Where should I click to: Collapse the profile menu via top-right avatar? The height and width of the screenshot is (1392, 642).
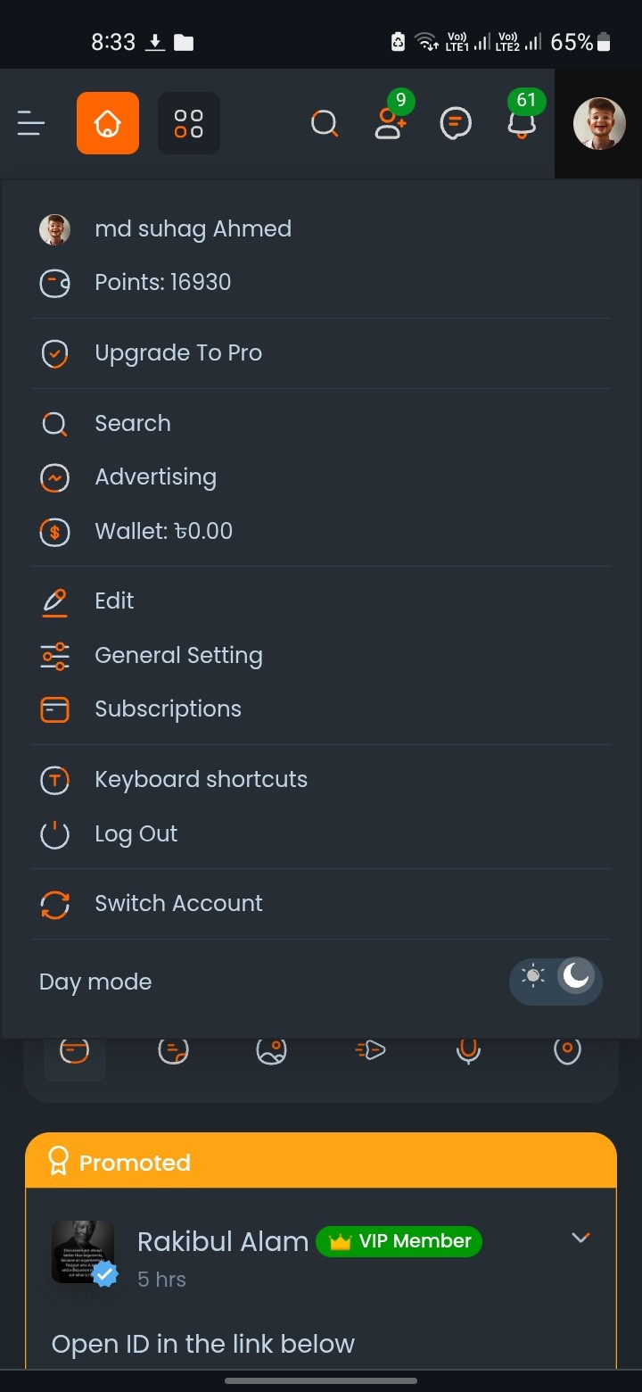click(598, 123)
